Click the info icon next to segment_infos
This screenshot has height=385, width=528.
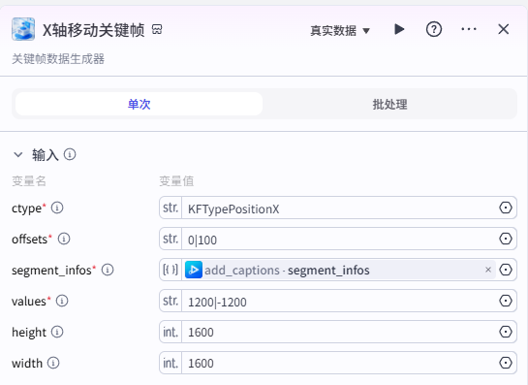(x=108, y=270)
